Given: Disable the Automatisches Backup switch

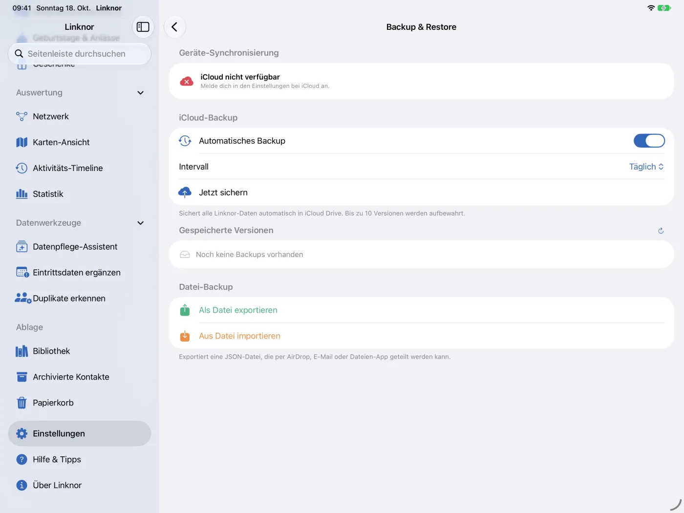Looking at the screenshot, I should (x=649, y=141).
